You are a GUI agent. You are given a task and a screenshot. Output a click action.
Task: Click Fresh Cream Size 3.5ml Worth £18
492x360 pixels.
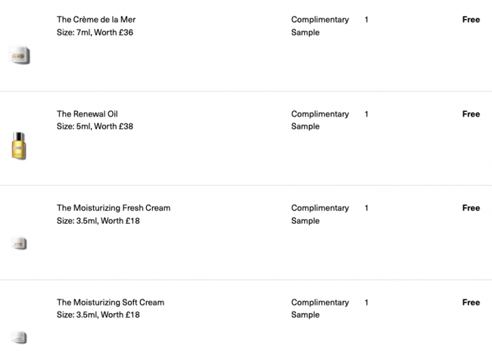98,221
